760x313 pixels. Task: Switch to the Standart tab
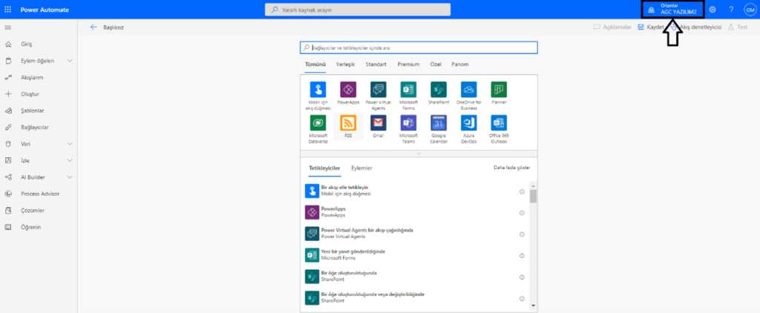pyautogui.click(x=376, y=65)
